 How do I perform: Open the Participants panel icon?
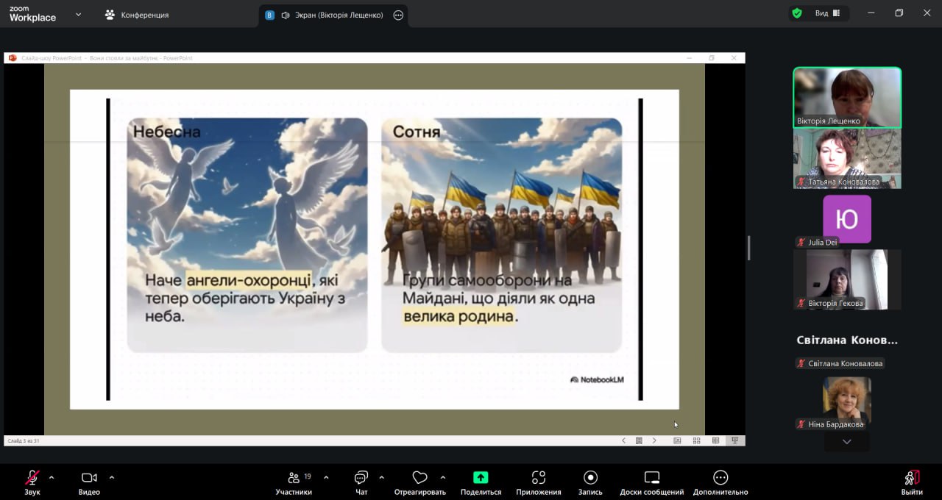[x=294, y=478]
